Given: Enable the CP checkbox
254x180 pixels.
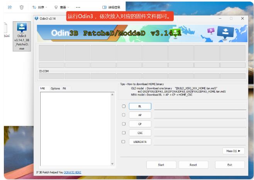Looking at the screenshot, I should (x=124, y=124).
